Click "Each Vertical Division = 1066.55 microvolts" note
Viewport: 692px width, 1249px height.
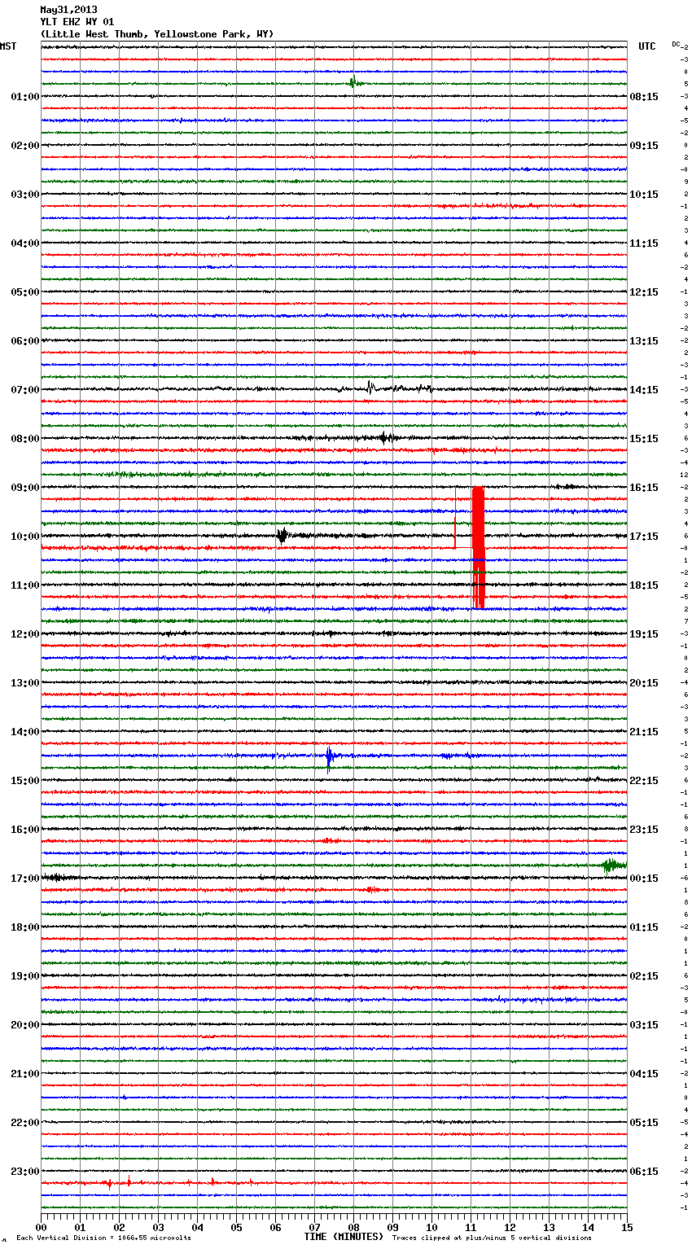[103, 1238]
